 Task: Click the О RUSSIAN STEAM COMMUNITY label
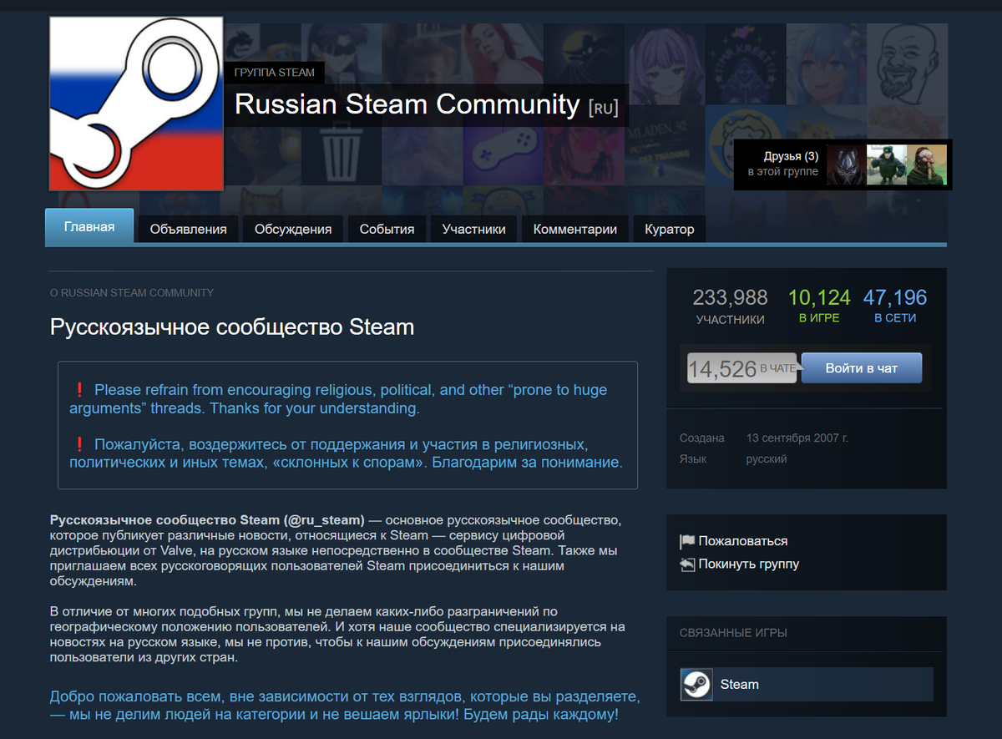[132, 293]
